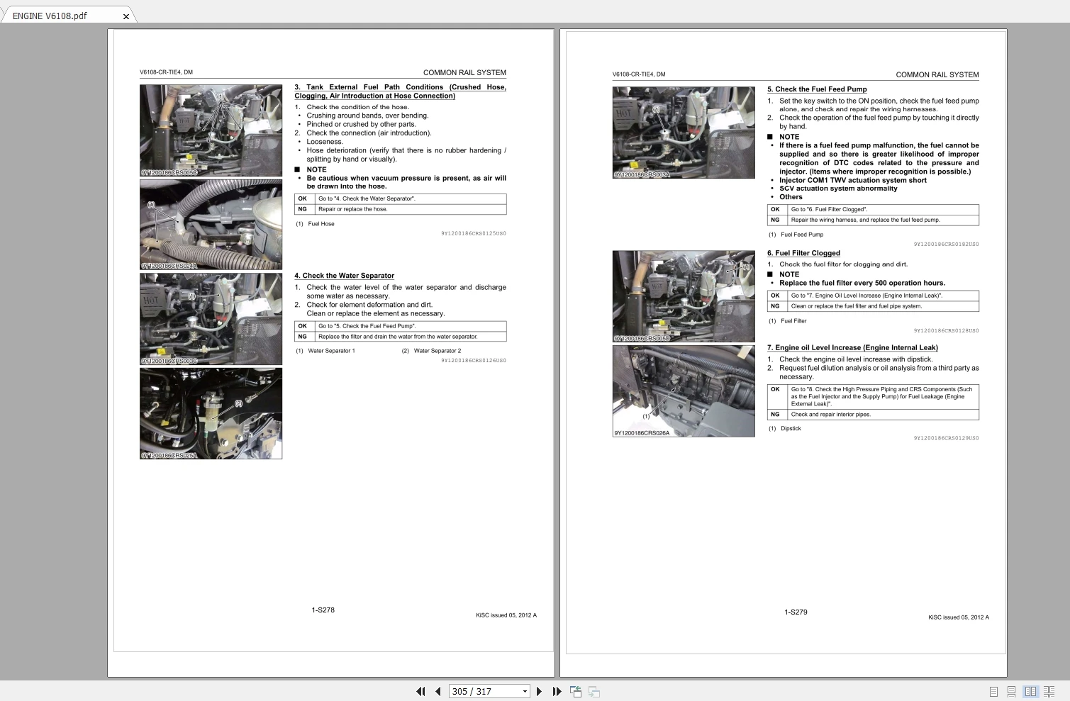Go back to previous view
Screen dimensions: 1070x701
576,691
